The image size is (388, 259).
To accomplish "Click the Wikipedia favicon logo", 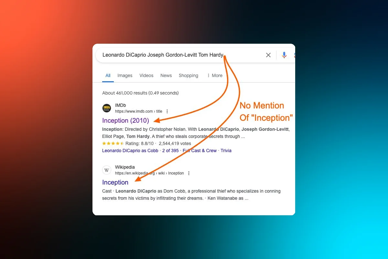I will click(x=107, y=170).
